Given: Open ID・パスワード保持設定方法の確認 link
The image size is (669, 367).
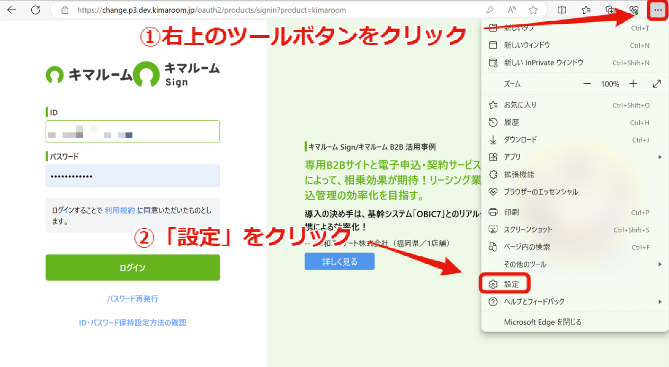Looking at the screenshot, I should [x=132, y=323].
